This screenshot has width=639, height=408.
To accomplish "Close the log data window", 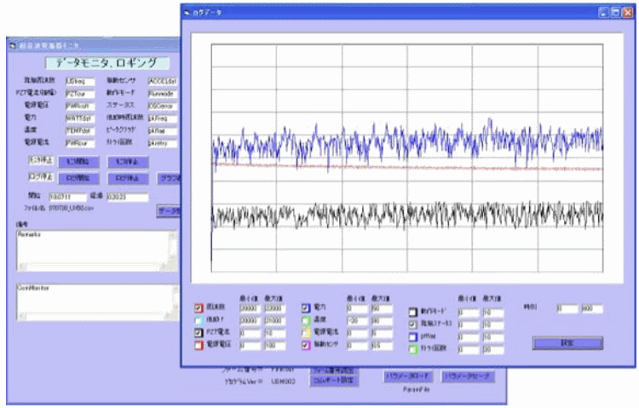I will pyautogui.click(x=629, y=13).
